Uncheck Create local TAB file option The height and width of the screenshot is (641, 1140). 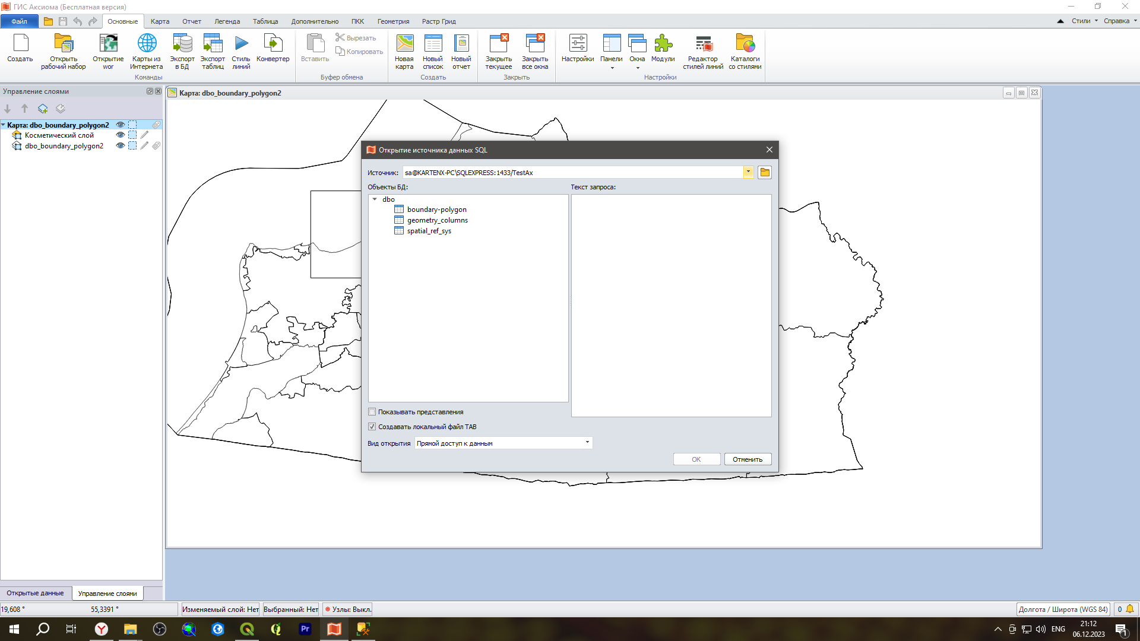372,427
